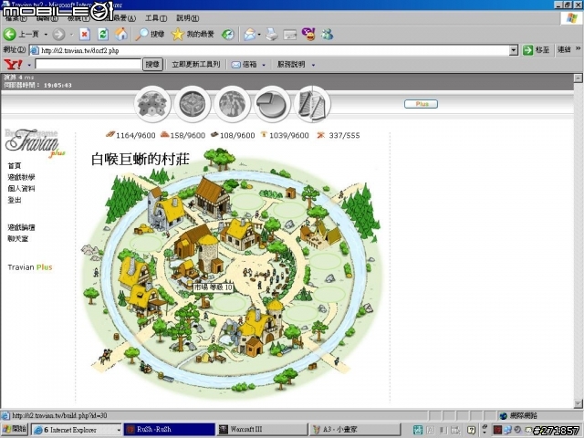
Task: Expand the Y! logo dropdown arrow
Action: tap(29, 65)
